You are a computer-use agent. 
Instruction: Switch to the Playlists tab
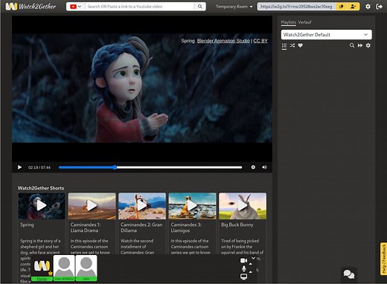tap(288, 22)
